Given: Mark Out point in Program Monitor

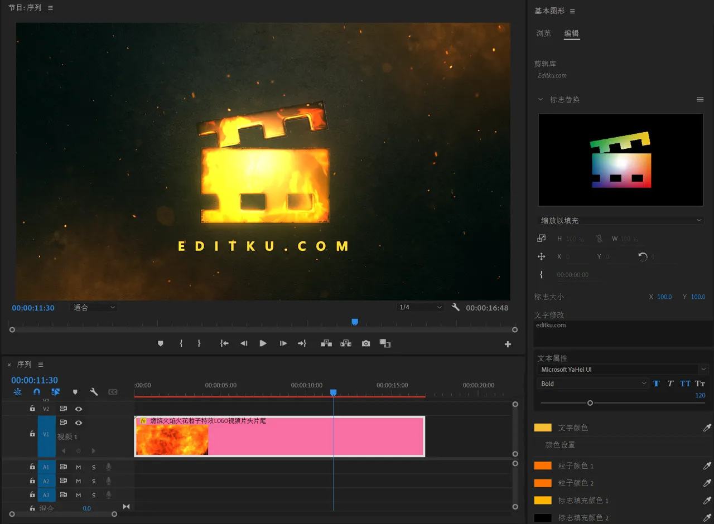Looking at the screenshot, I should click(199, 344).
